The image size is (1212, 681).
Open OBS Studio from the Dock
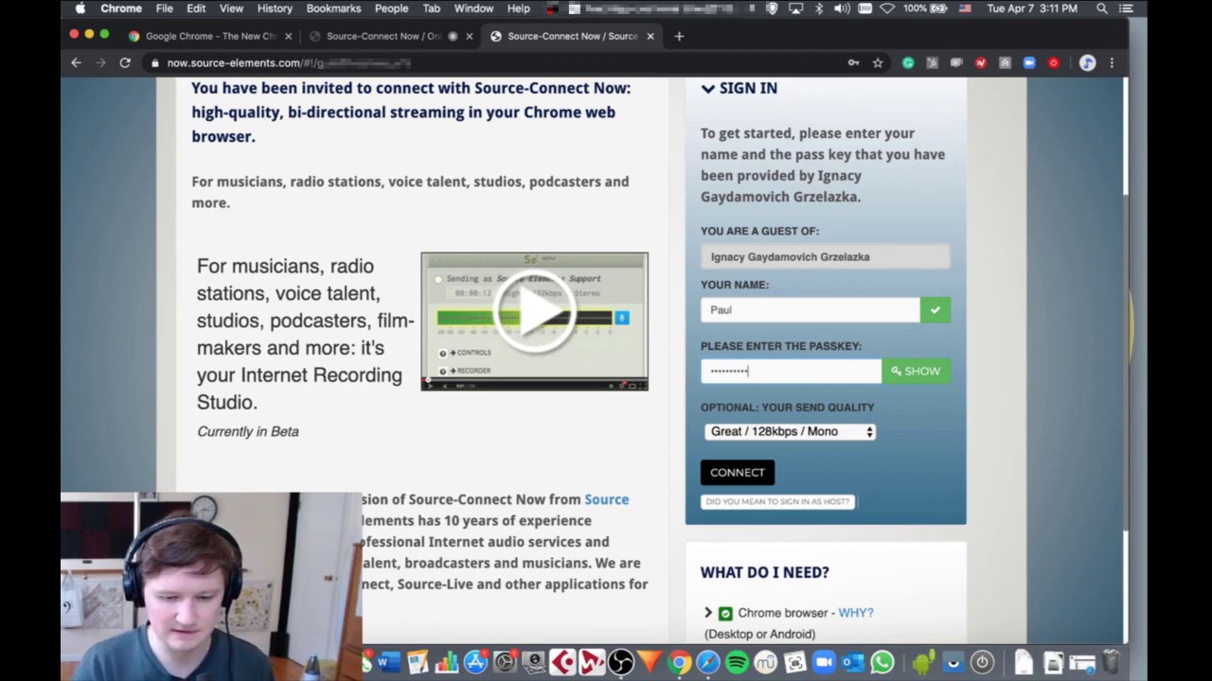[x=621, y=662]
